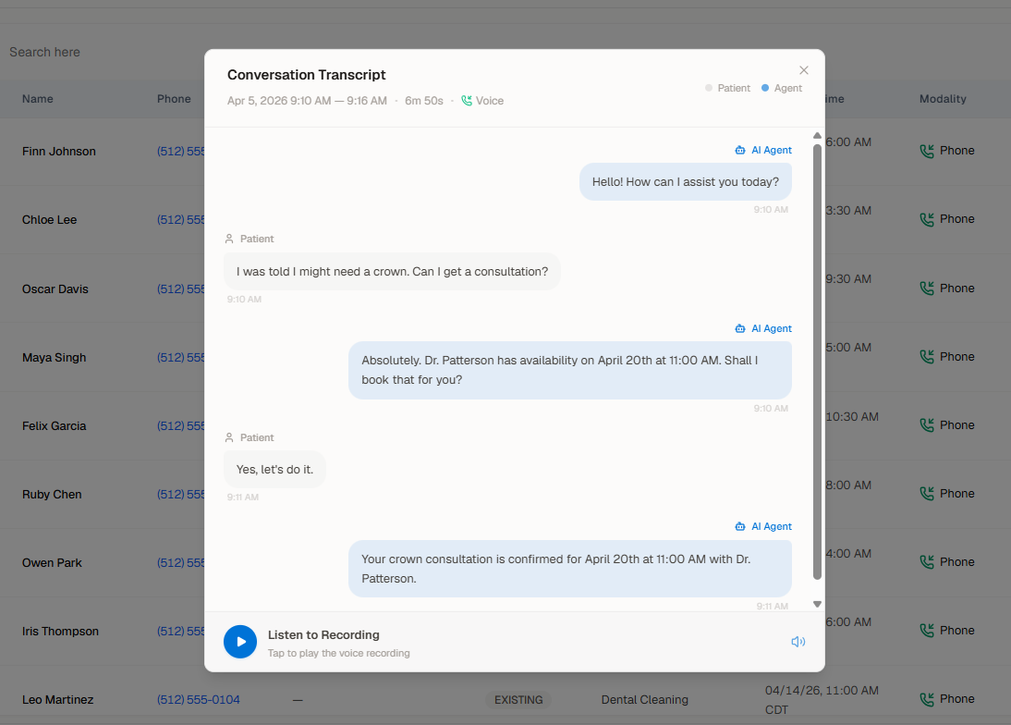Enable the speaker volume toggle on recording bar
This screenshot has height=725, width=1011.
coord(798,641)
